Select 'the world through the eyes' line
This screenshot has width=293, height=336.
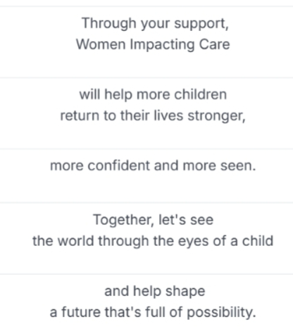tap(153, 241)
